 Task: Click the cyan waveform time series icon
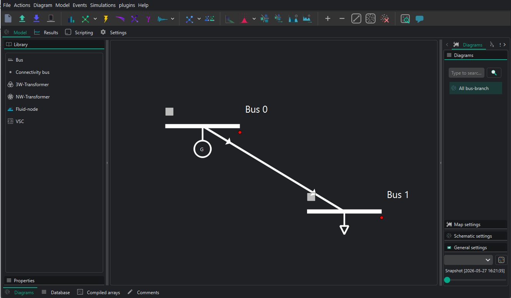click(163, 18)
